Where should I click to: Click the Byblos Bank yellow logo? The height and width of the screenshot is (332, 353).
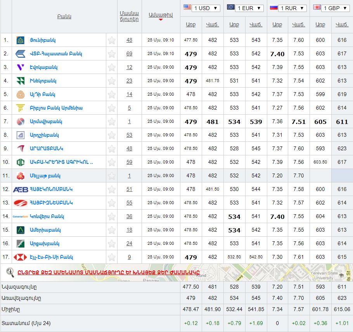click(x=21, y=108)
